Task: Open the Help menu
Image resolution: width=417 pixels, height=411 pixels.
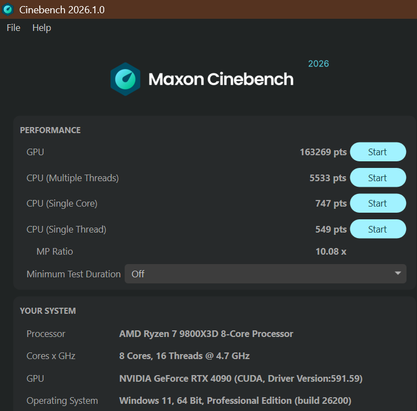Action: pos(41,28)
